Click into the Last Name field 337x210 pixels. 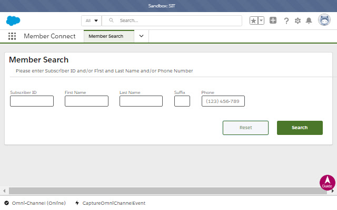tap(141, 101)
